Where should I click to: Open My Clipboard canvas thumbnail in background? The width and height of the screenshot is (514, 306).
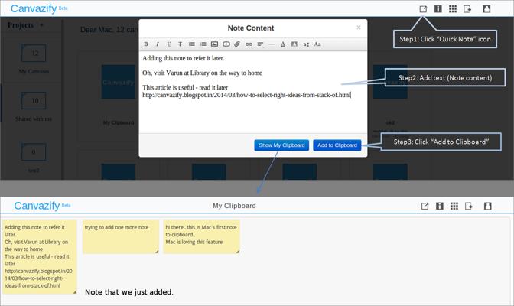click(x=119, y=82)
